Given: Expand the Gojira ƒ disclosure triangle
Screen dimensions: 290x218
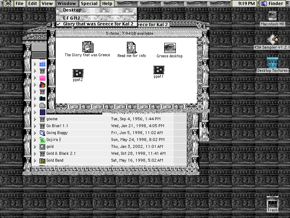Looking at the screenshot, I should pyautogui.click(x=35, y=140).
